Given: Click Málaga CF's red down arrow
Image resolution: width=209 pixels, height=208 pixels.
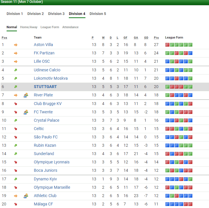Looking at the screenshot, I should click(15, 204).
